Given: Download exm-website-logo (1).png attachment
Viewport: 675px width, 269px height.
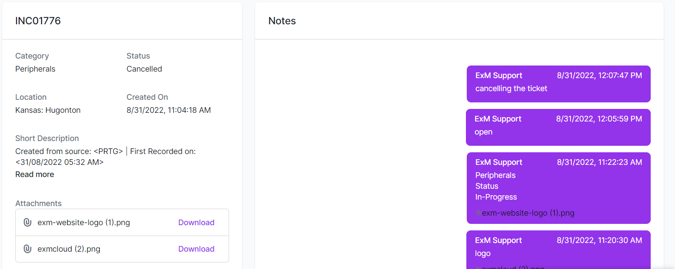Looking at the screenshot, I should pos(196,223).
